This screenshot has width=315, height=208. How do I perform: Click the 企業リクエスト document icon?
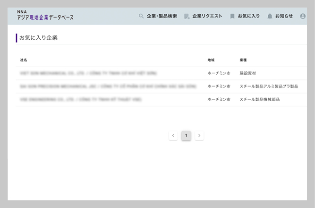[x=187, y=16]
